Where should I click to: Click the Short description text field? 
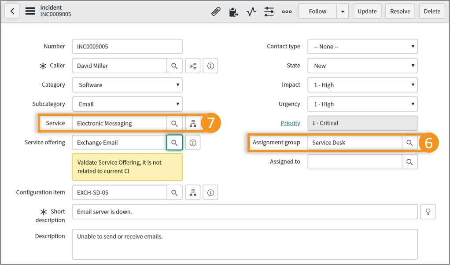pos(245,212)
